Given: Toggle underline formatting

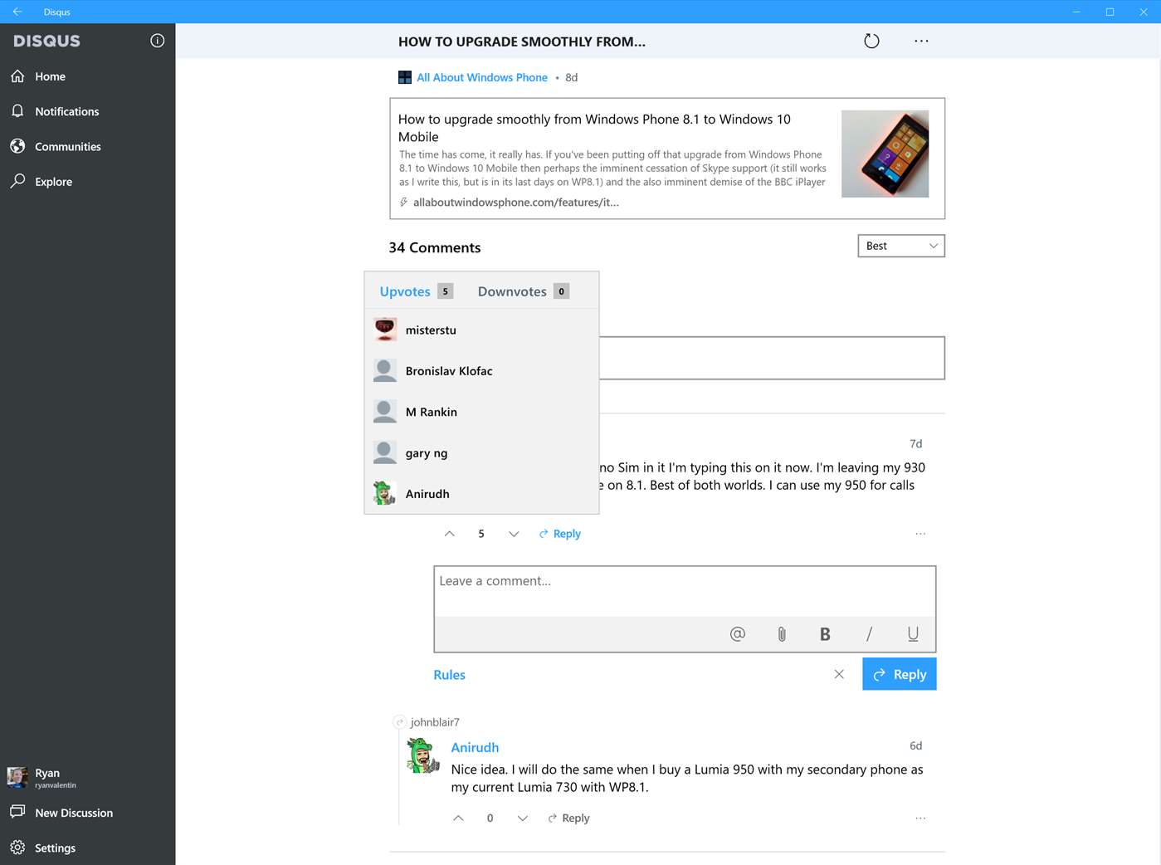Looking at the screenshot, I should pyautogui.click(x=913, y=634).
